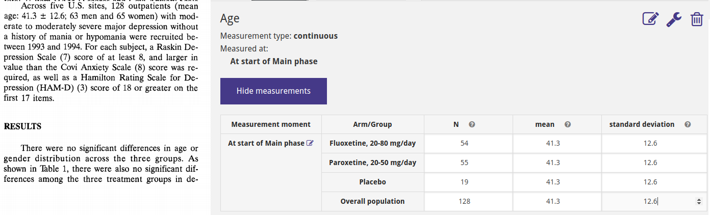710x215 pixels.
Task: Click the RESULTS heading in the article
Action: 22,126
